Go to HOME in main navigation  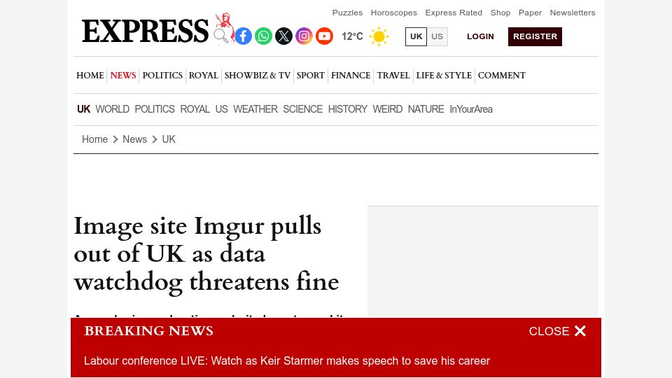[x=90, y=76]
